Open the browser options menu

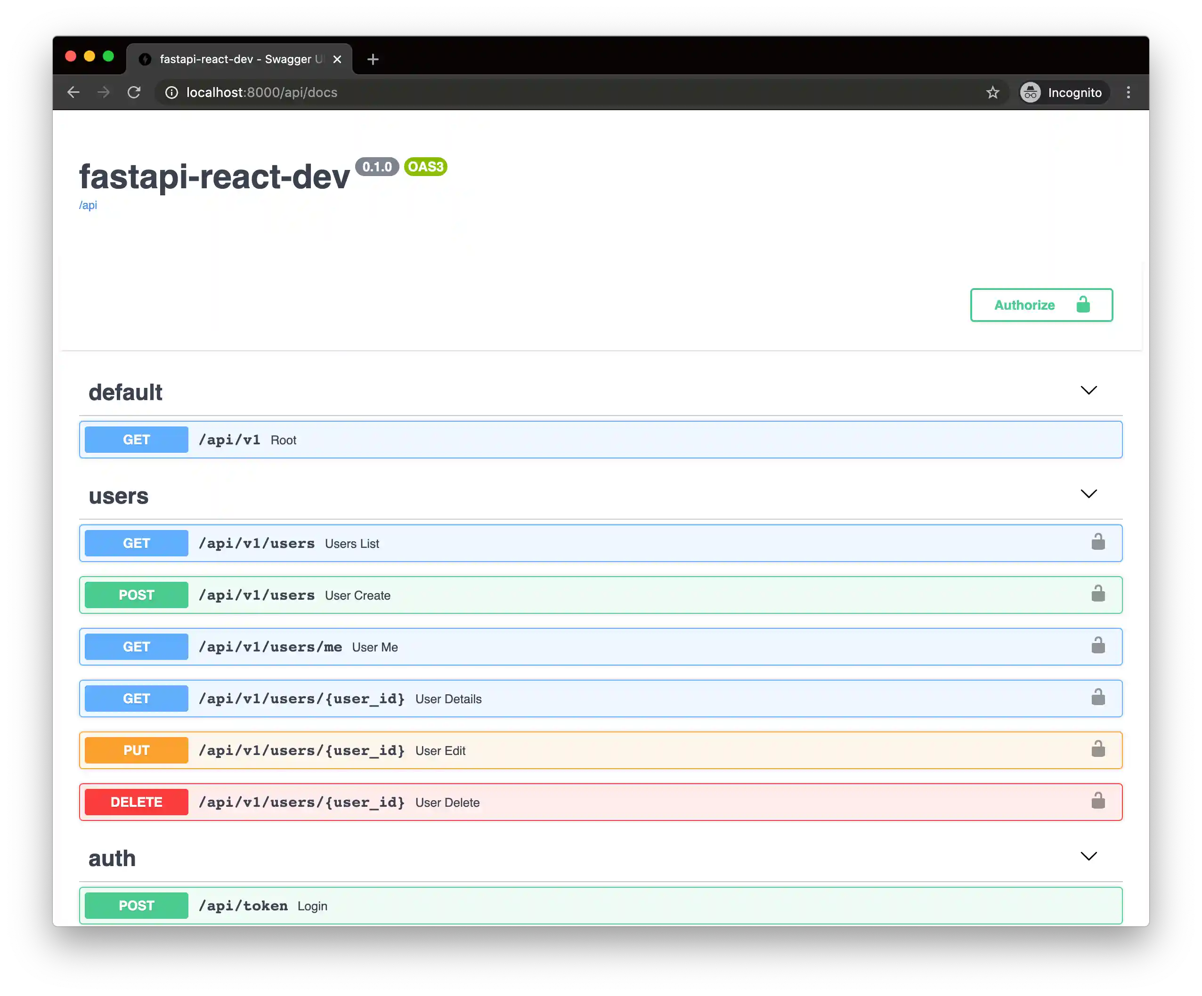point(1128,92)
